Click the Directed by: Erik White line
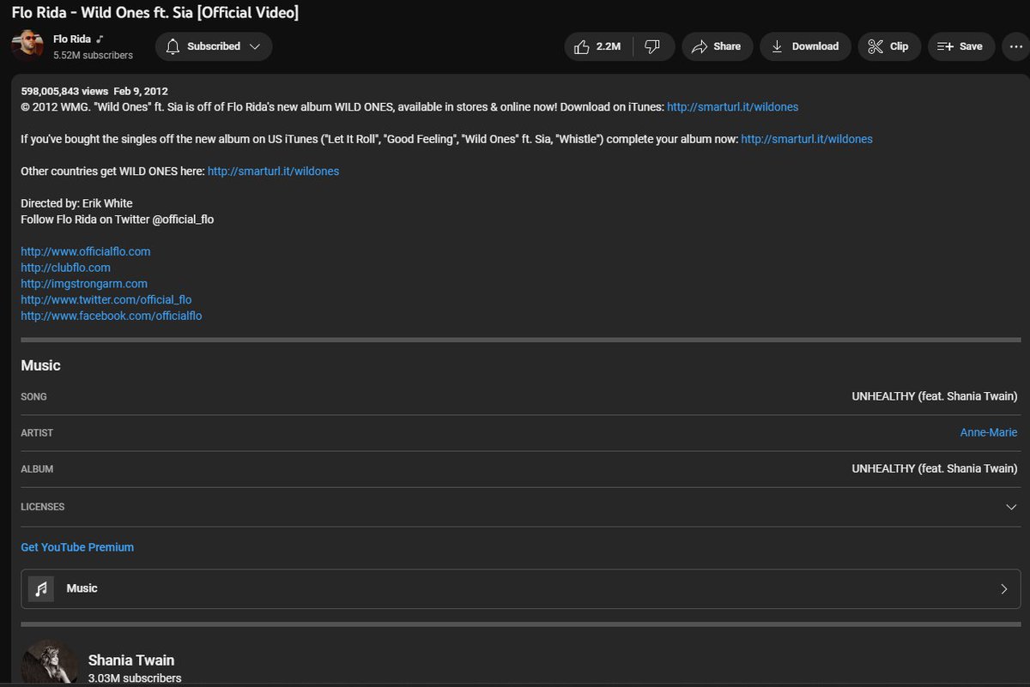The height and width of the screenshot is (687, 1030). (x=76, y=203)
